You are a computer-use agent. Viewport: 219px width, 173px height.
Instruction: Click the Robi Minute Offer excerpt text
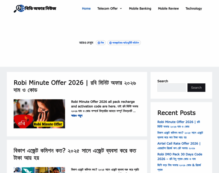pyautogui.click(x=105, y=106)
